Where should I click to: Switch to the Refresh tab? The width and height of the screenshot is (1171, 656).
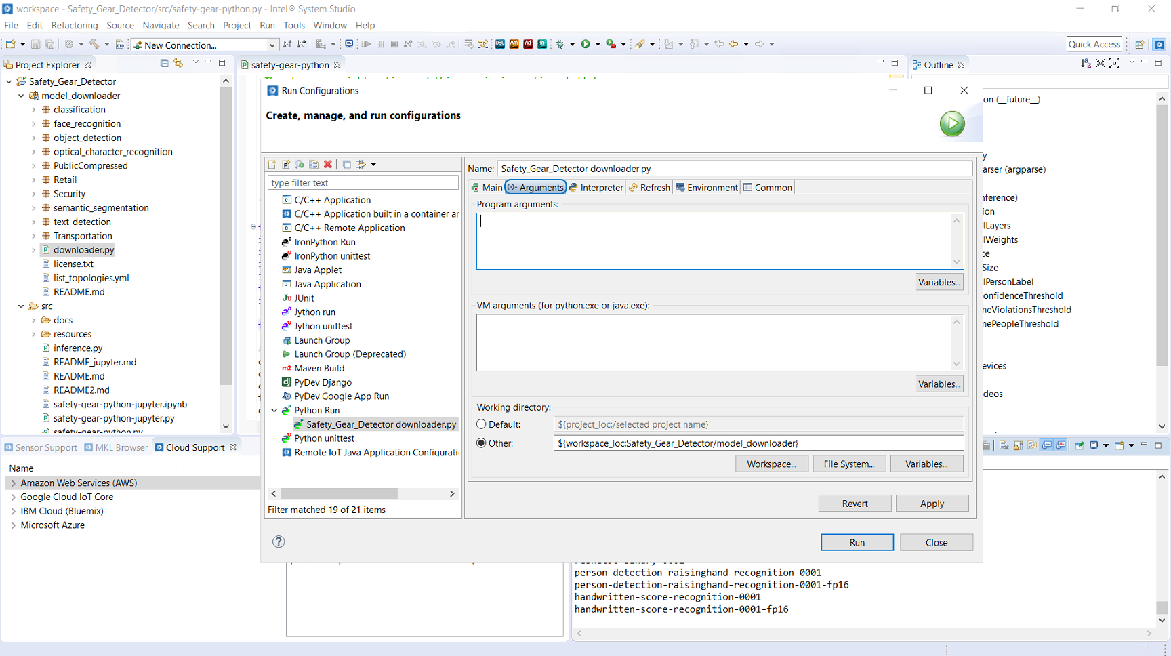point(649,188)
